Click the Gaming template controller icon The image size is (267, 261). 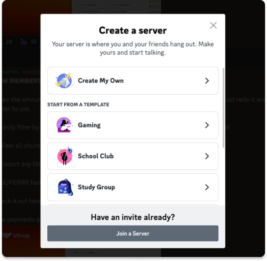pyautogui.click(x=65, y=125)
